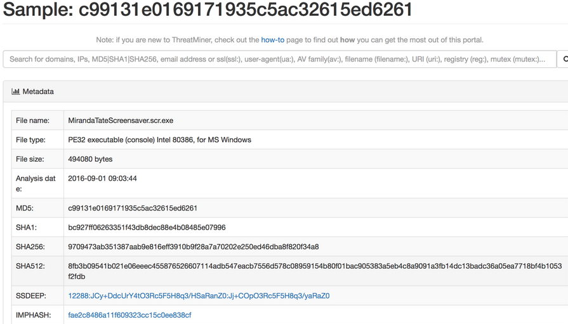Screen dimensions: 568x324
Task: Click the 494080 bytes file size value
Action: 90,159
